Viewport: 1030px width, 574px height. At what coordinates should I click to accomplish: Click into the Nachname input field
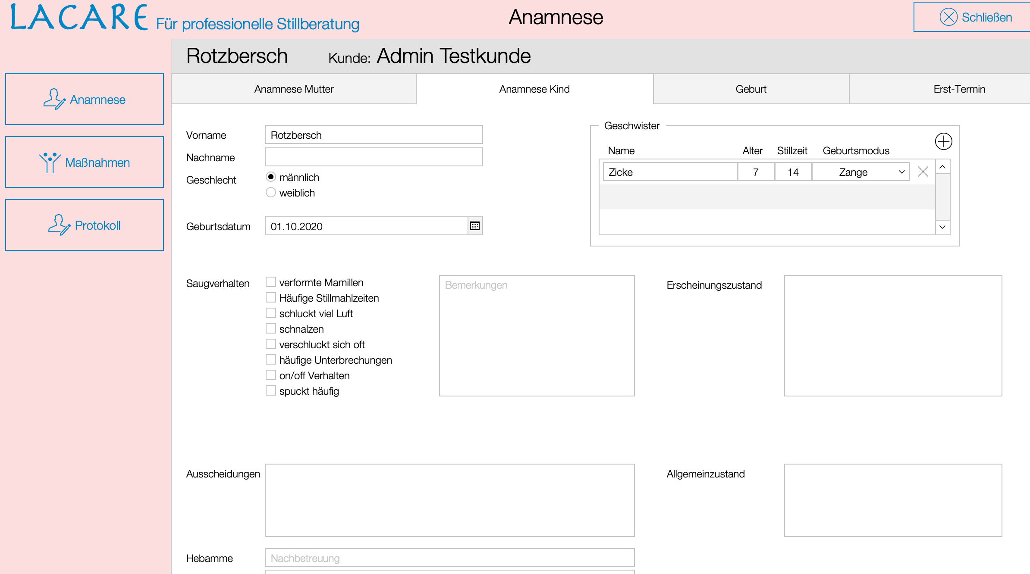point(374,157)
